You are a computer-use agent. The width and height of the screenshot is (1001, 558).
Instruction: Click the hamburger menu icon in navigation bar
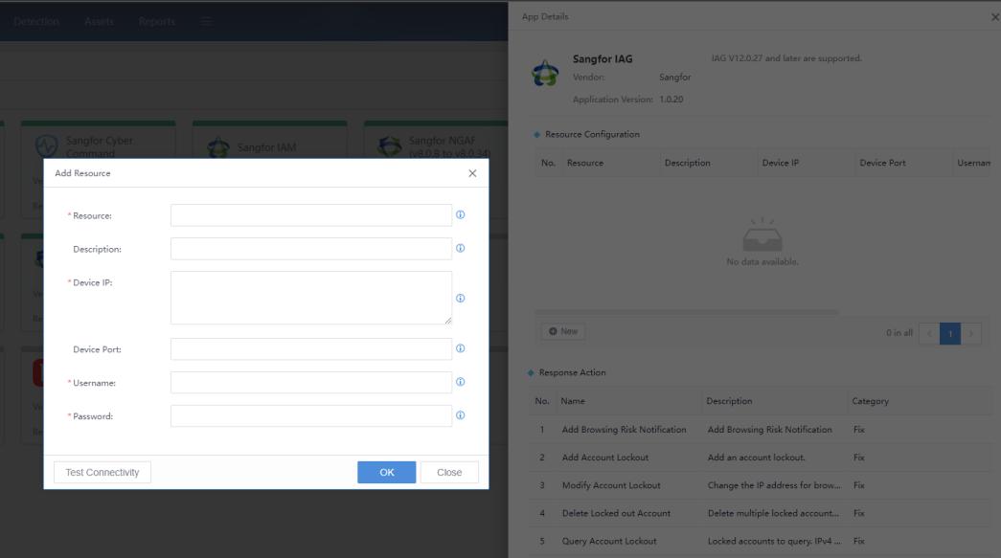206,22
